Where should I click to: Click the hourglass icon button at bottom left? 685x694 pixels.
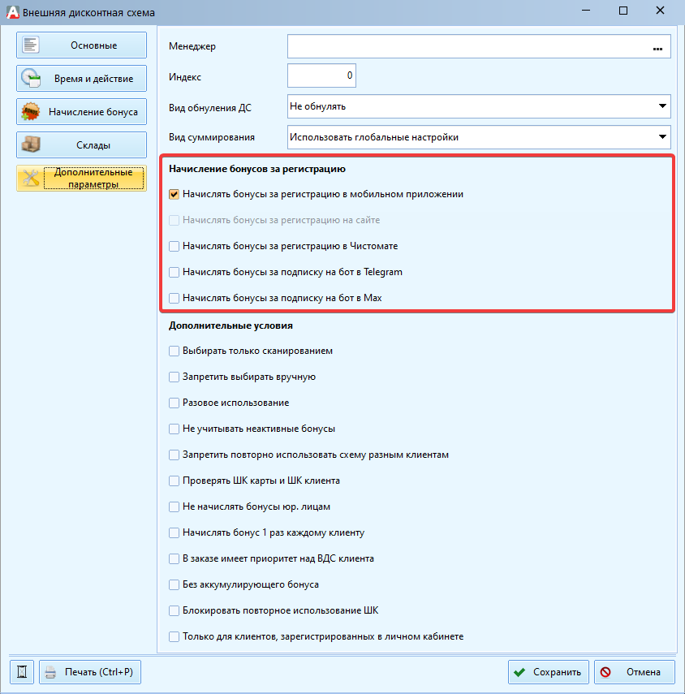click(x=22, y=672)
